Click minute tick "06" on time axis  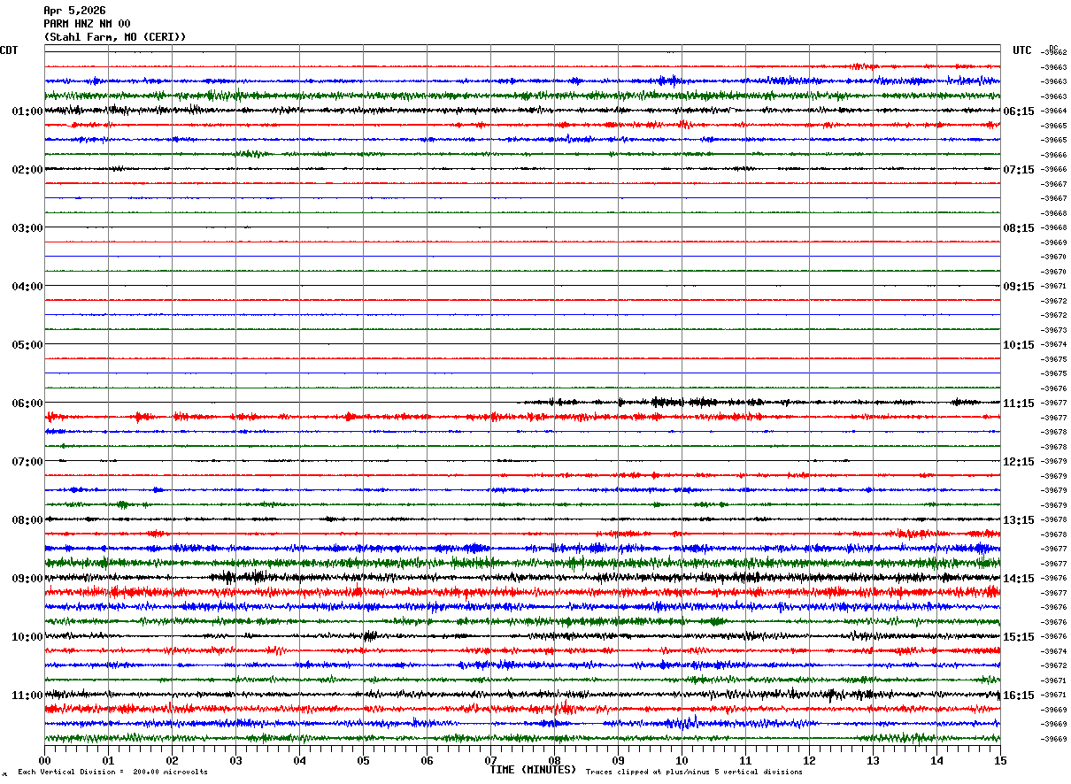click(x=427, y=760)
